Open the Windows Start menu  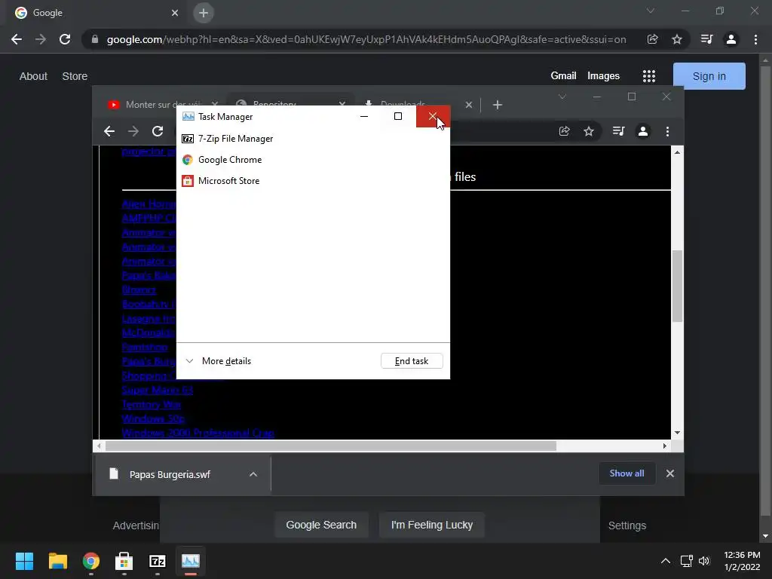tap(24, 561)
